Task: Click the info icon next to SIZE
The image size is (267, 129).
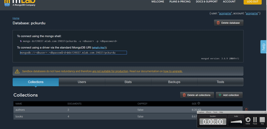Action: coord(198,103)
